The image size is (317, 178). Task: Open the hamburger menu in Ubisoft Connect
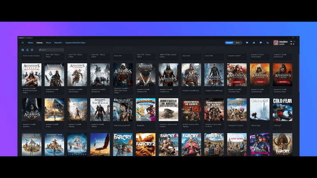[x=23, y=43]
